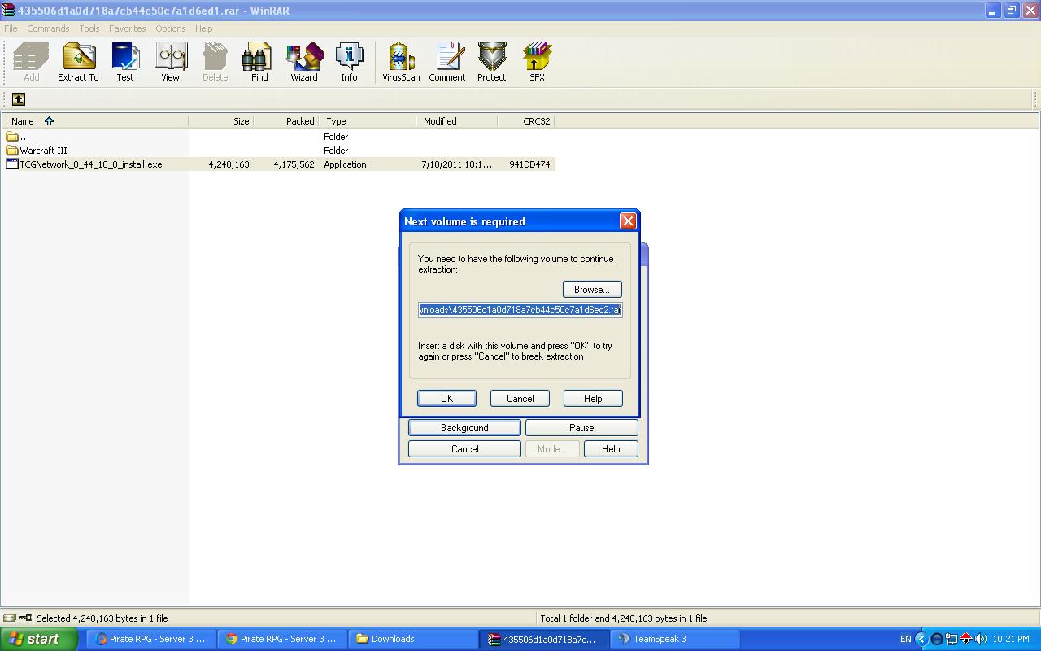
Task: Open the File menu
Action: (x=11, y=28)
